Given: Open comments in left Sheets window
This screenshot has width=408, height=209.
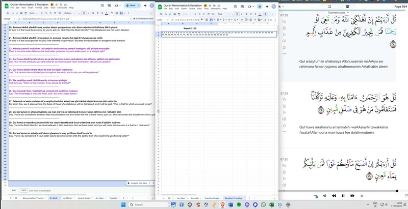Looking at the screenshot, I should [110, 6].
